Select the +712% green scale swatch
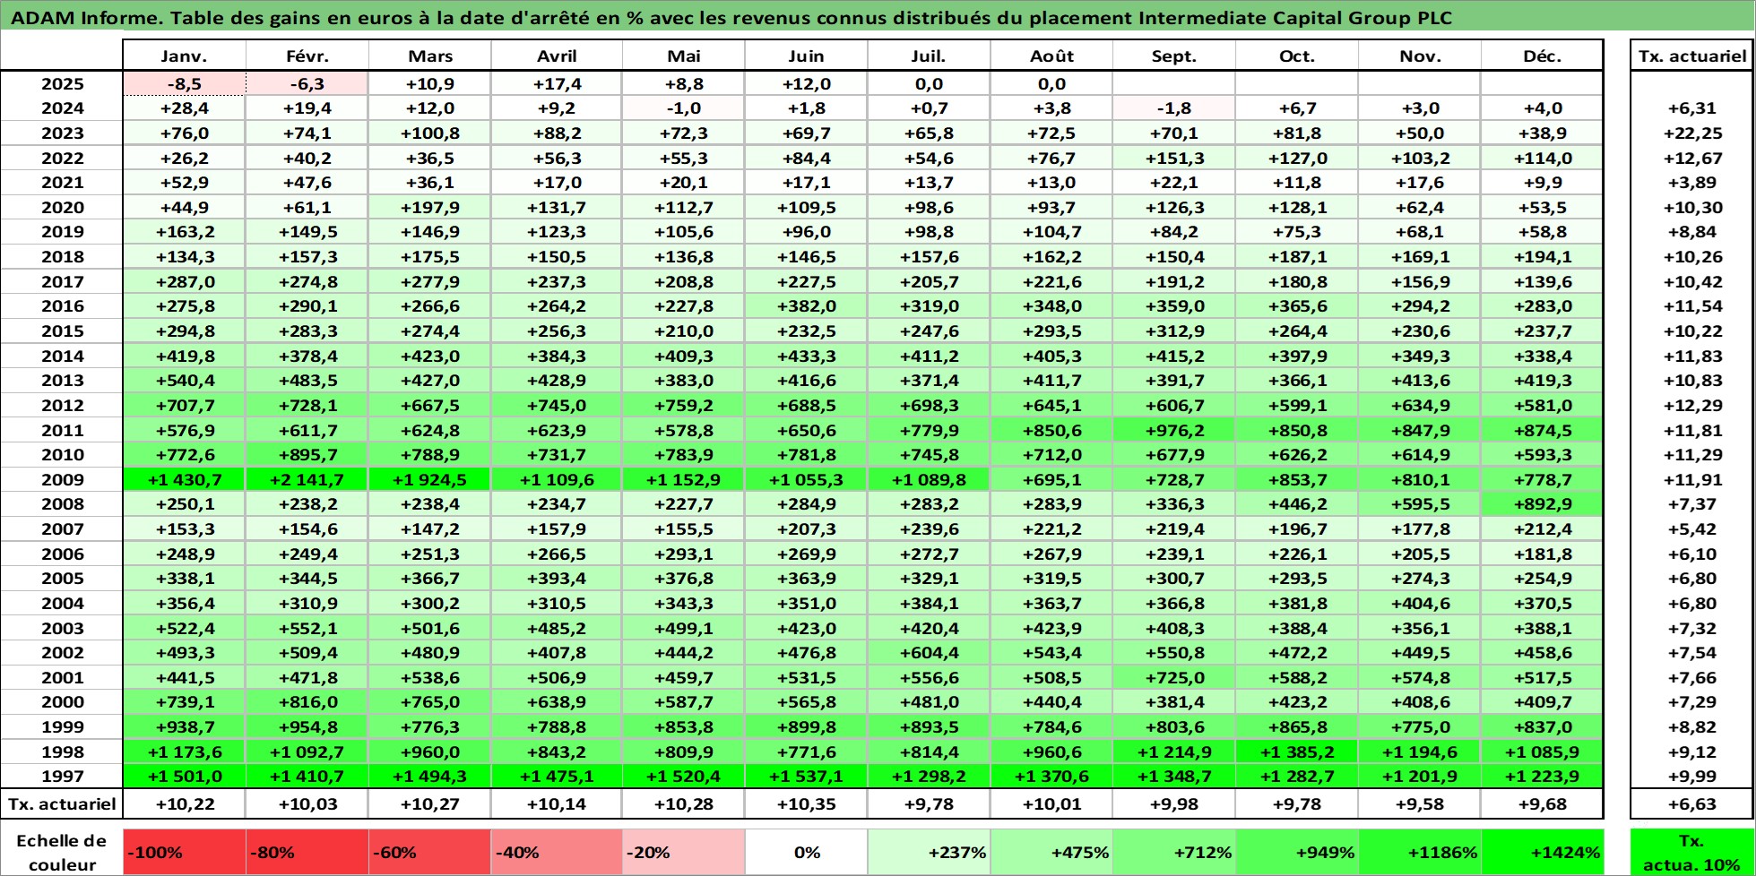The image size is (1756, 876). 1174,853
